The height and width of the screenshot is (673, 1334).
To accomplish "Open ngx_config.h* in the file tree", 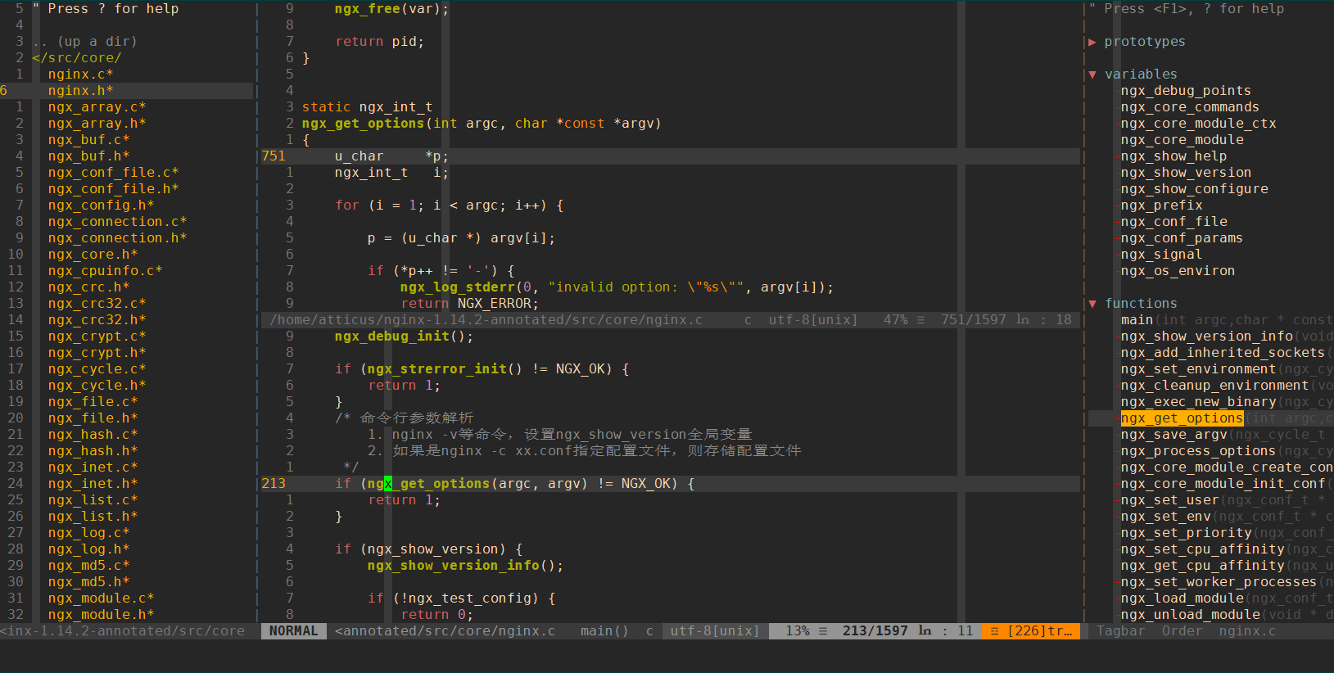I will 101,206.
